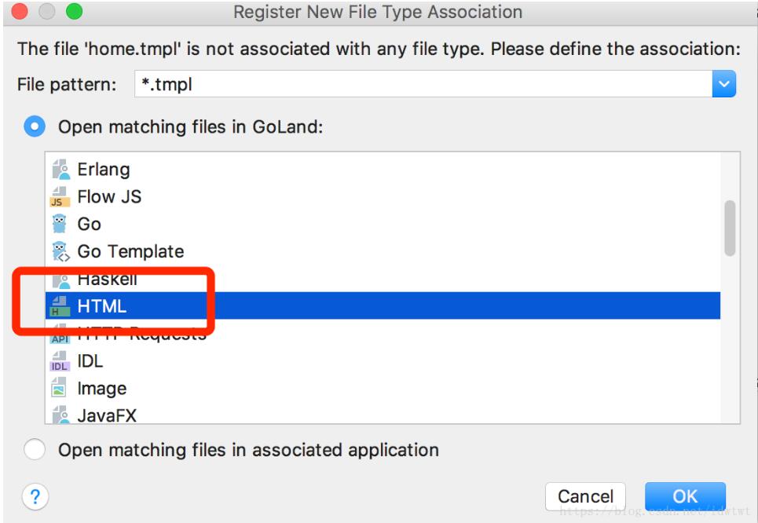Click the IDL file type icon

(60, 361)
